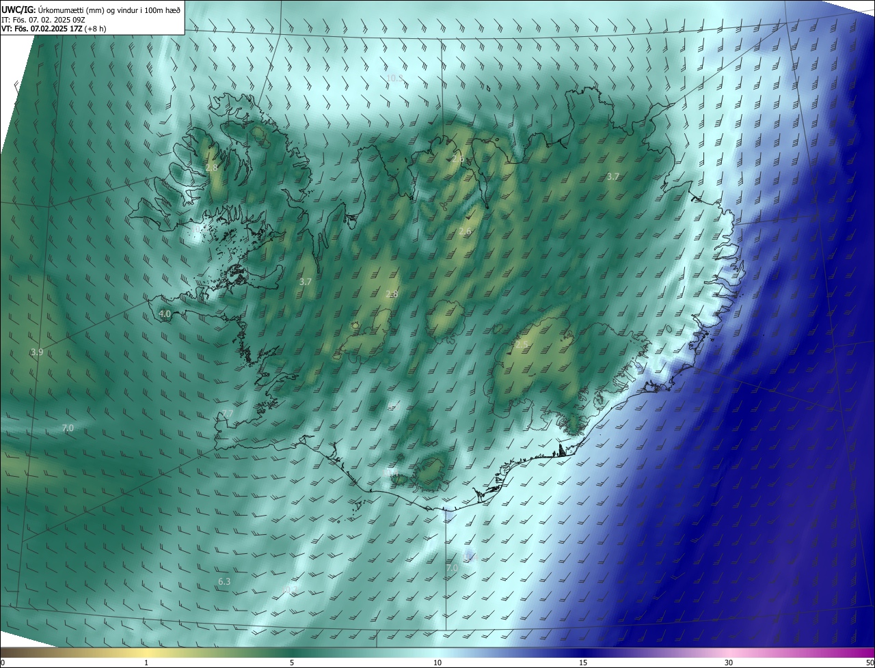Click the 3.7 value over western Iceland

305,281
